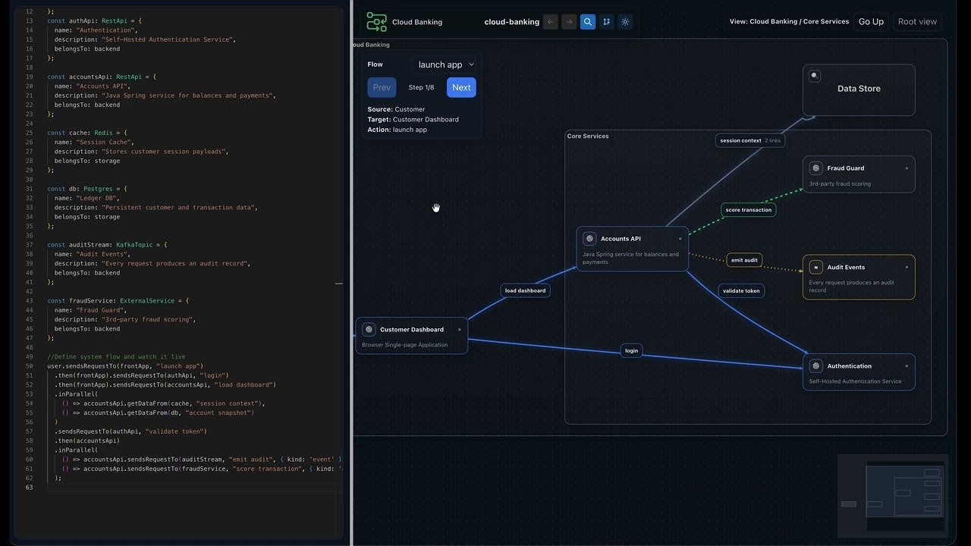Click the globe icon on Customer Dashboard node
The width and height of the screenshot is (971, 546).
369,329
